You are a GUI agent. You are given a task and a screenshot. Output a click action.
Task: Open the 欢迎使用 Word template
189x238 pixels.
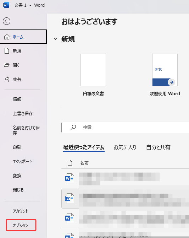point(165,70)
